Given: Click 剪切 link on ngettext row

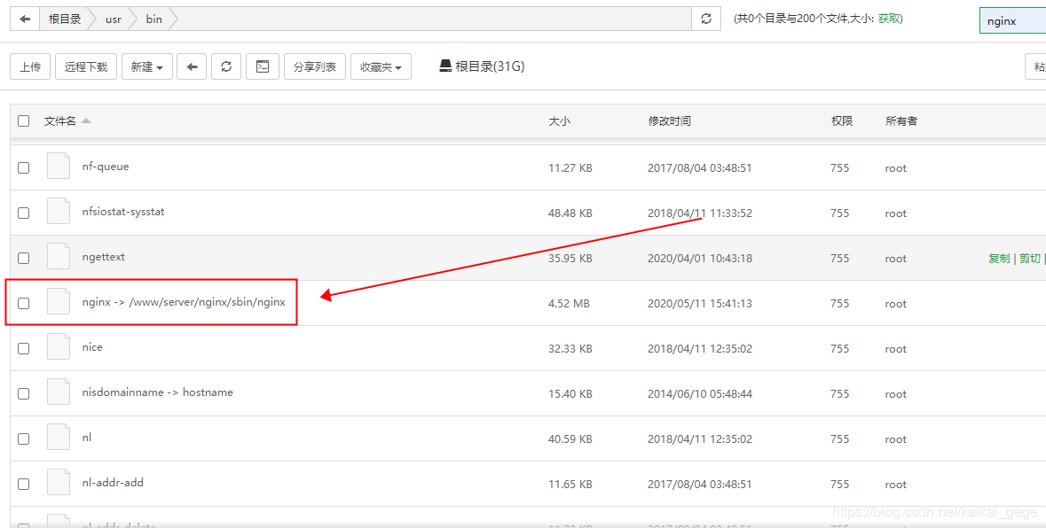Looking at the screenshot, I should (1029, 259).
